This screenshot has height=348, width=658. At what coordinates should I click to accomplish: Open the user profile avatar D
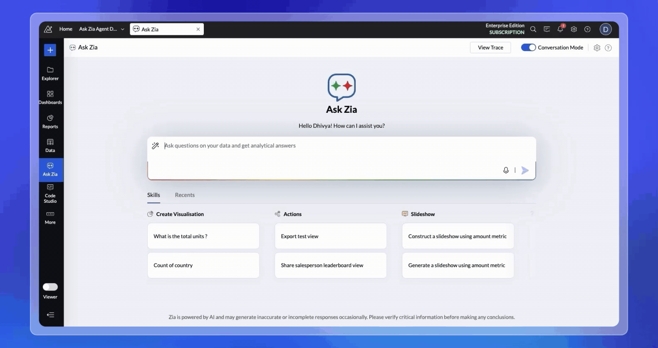[x=606, y=29]
